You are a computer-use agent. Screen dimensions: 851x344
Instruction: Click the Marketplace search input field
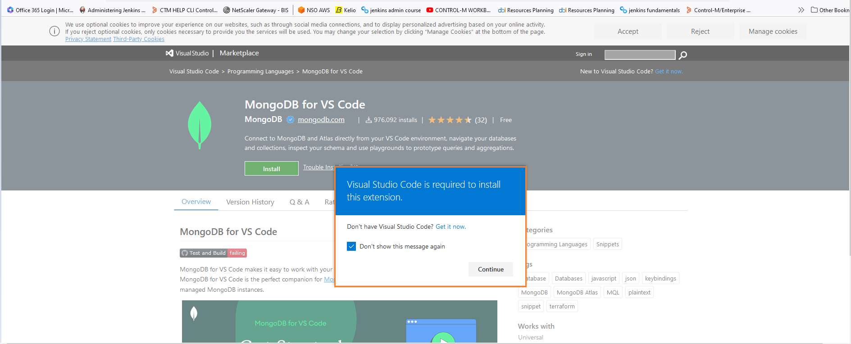pos(640,55)
